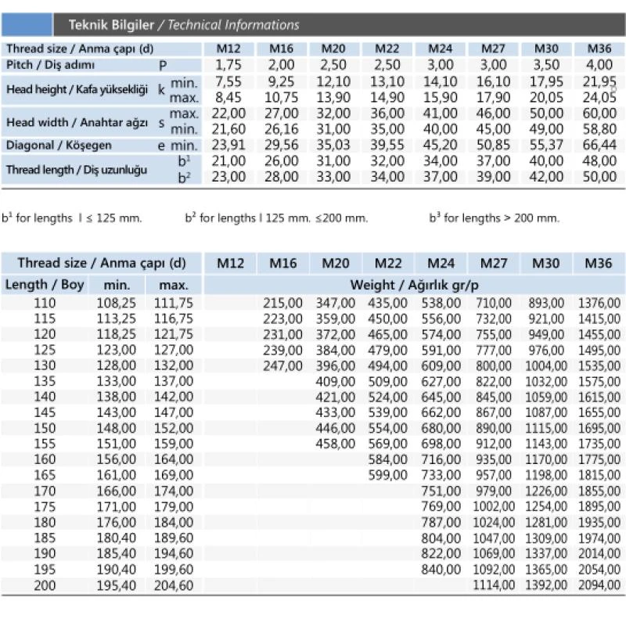Image resolution: width=626 pixels, height=626 pixels.
Task: Click Head height / Kafa yüksekliği label
Action: click(x=77, y=89)
